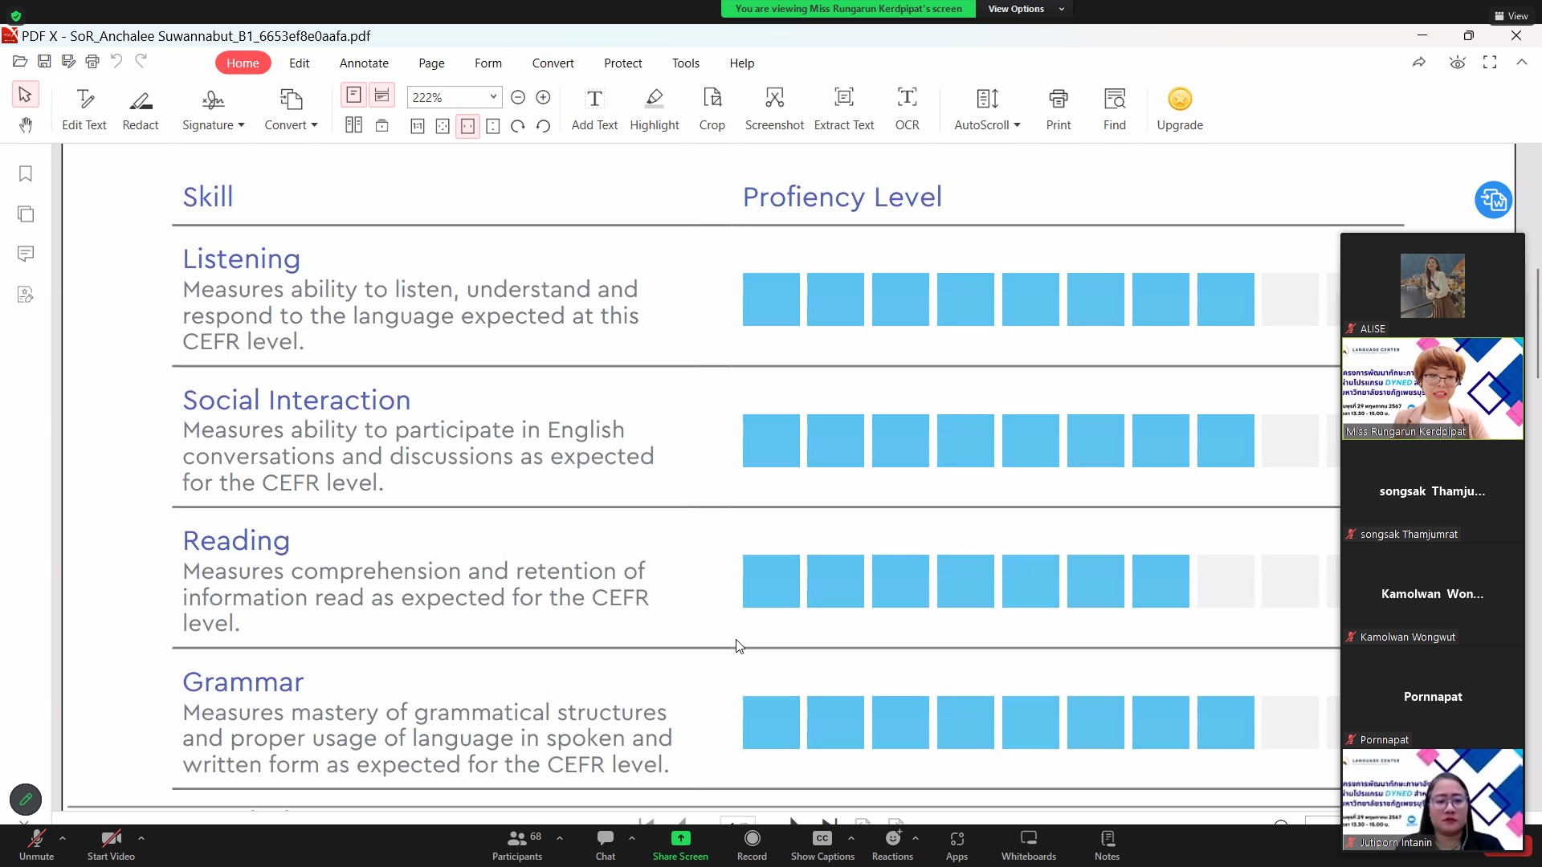Click Miss Rungarun Kerdpipat video thumbnail

coord(1432,389)
